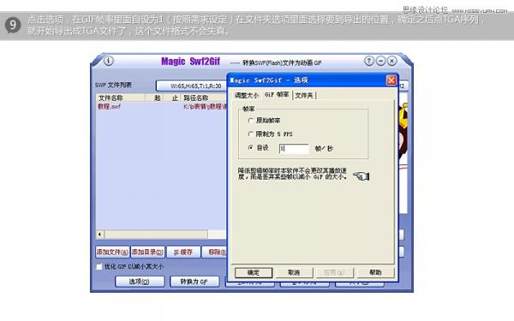514x321 pixels.
Task: Click the 帮助 button in options dialog
Action: tap(376, 272)
